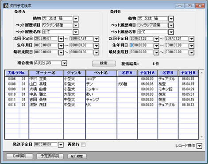The height and width of the screenshot is (164, 208).
Task: Click the 発送予定日 date input field
Action: [46, 144]
